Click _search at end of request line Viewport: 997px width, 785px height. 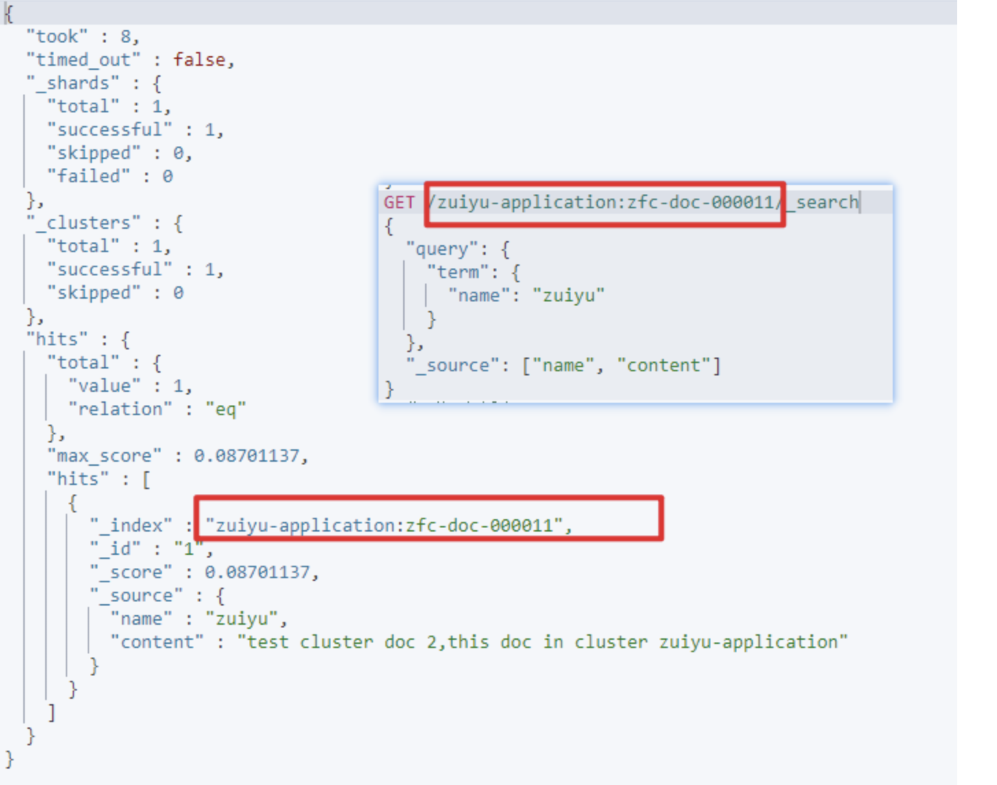click(x=822, y=202)
